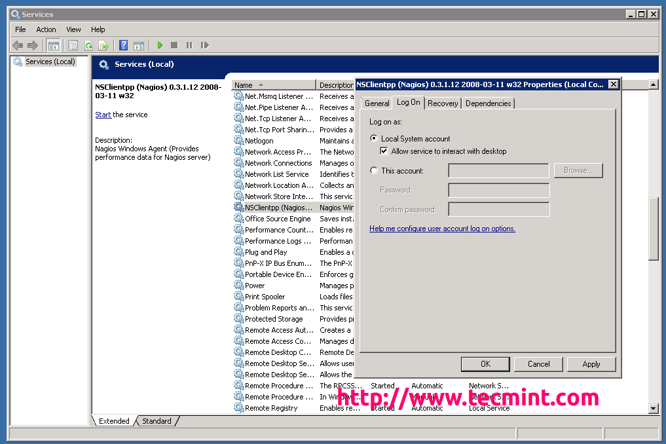Open Help me configure user account link
This screenshot has width=666, height=444.
[442, 229]
